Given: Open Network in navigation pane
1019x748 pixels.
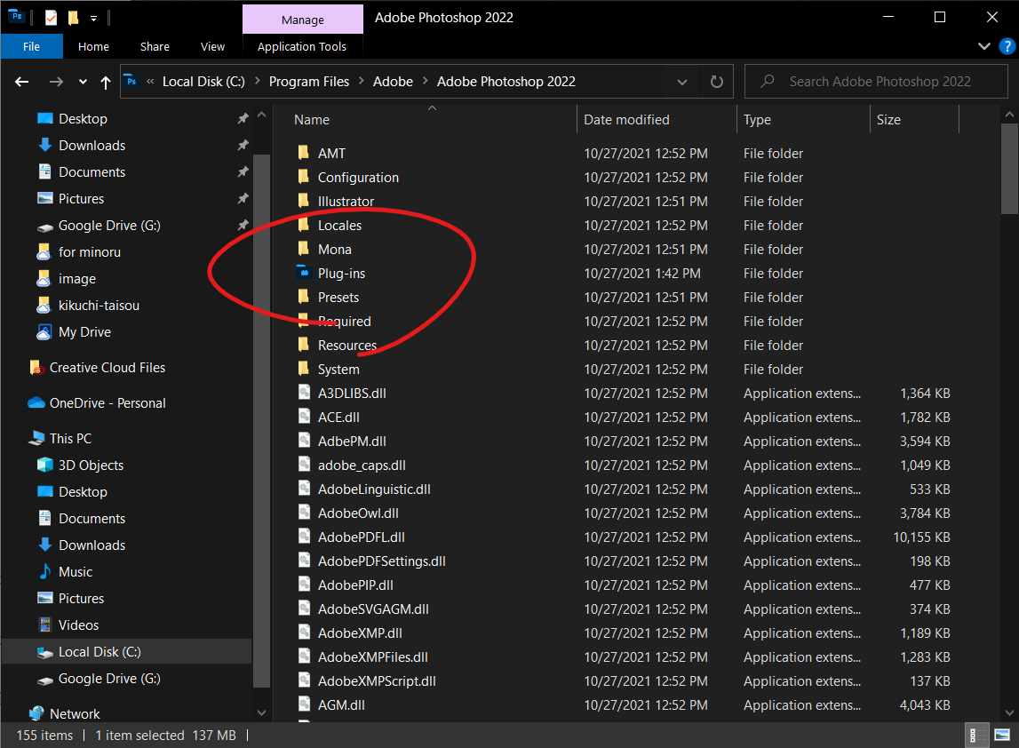Looking at the screenshot, I should point(75,713).
